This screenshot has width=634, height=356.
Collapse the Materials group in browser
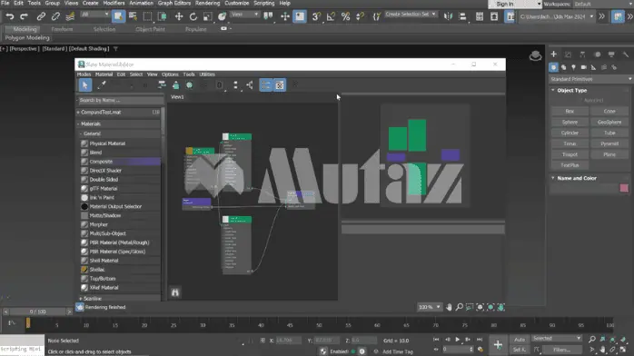click(78, 124)
